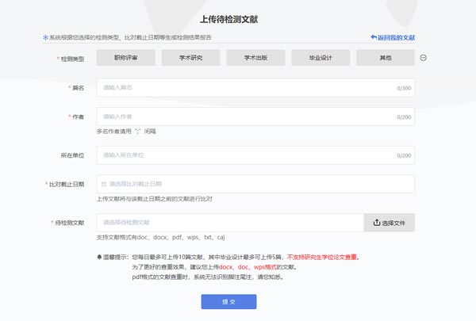Click the 待检测文献 file path field
The height and width of the screenshot is (321, 476).
click(230, 223)
